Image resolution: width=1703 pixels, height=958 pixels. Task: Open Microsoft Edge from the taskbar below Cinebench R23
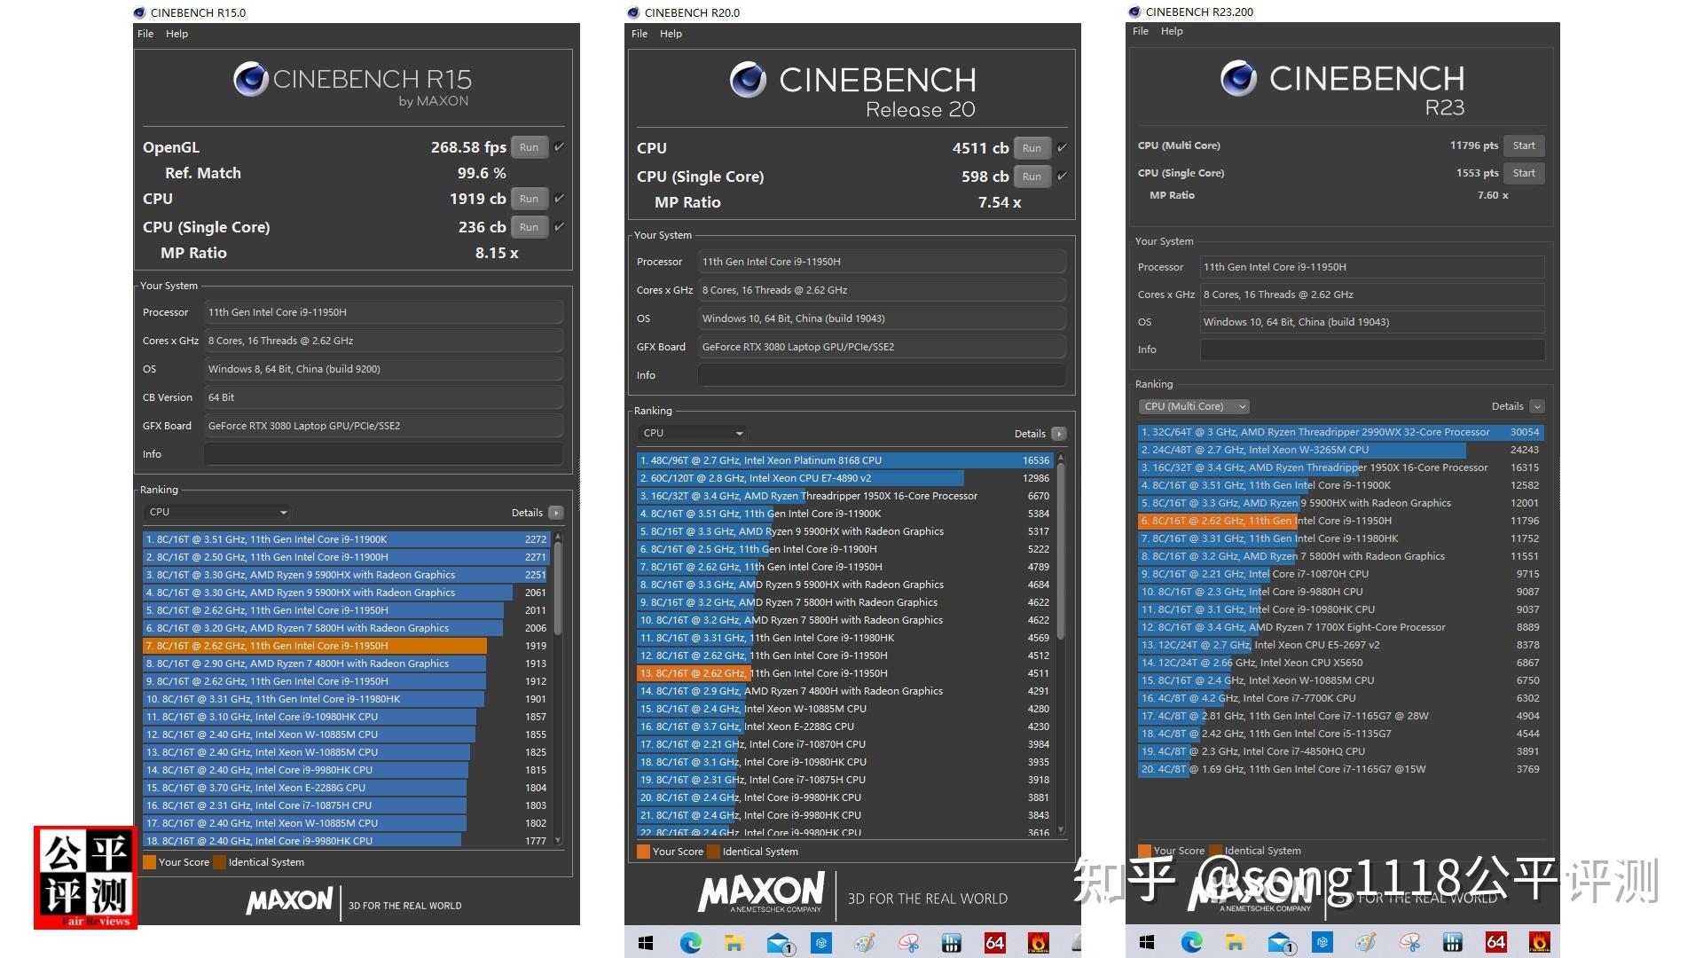(x=1191, y=941)
